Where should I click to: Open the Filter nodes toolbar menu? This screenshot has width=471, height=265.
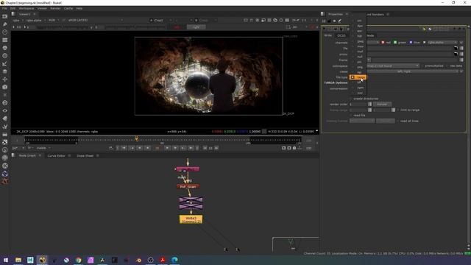[5, 56]
